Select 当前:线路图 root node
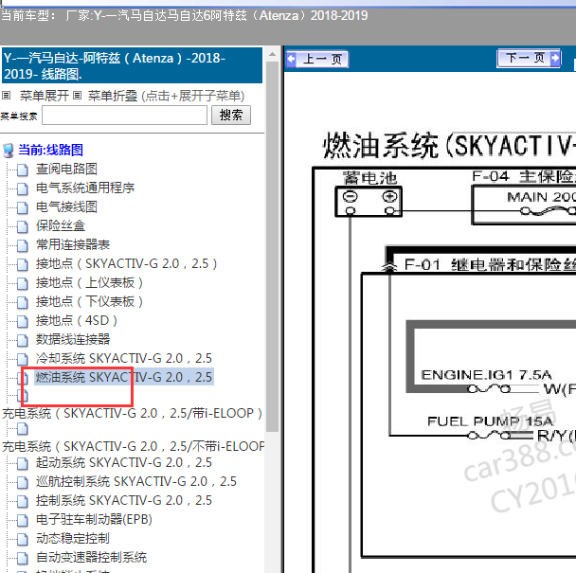Screen dimensions: 576x573 [51, 150]
